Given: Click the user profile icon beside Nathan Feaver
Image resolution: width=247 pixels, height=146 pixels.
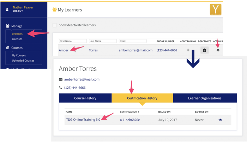Looking at the screenshot, I should tap(7, 9).
